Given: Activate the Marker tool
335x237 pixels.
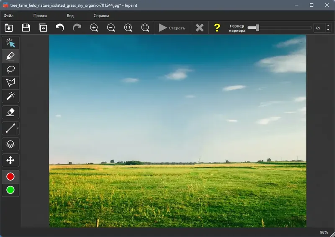Looking at the screenshot, I should 10,56.
